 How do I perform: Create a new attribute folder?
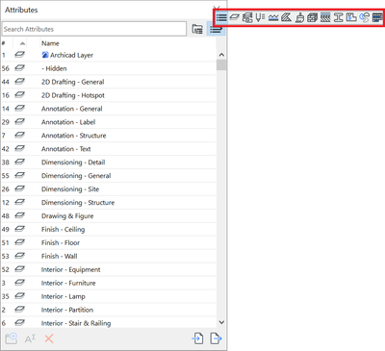(12, 338)
